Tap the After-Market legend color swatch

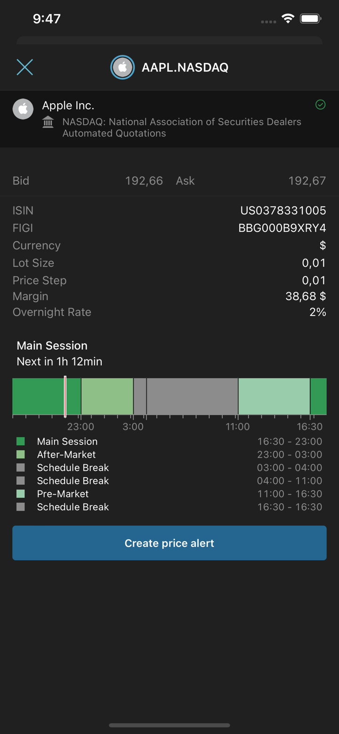[x=21, y=455]
